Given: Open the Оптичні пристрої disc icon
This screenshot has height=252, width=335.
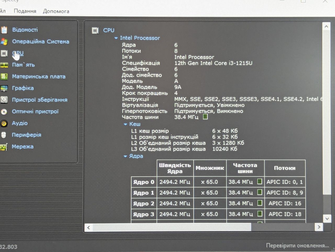Looking at the screenshot, I should coord(4,112).
